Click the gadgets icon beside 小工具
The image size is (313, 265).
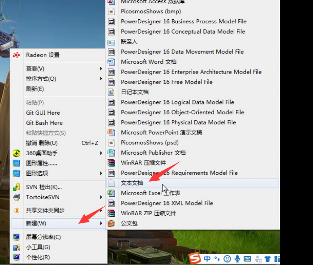coord(17,247)
